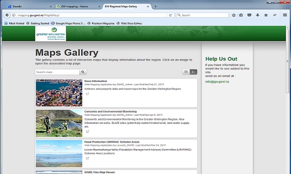Viewport: 291px width, 174px height.
Task: Switch gallery to grid view
Action: pyautogui.click(x=186, y=72)
